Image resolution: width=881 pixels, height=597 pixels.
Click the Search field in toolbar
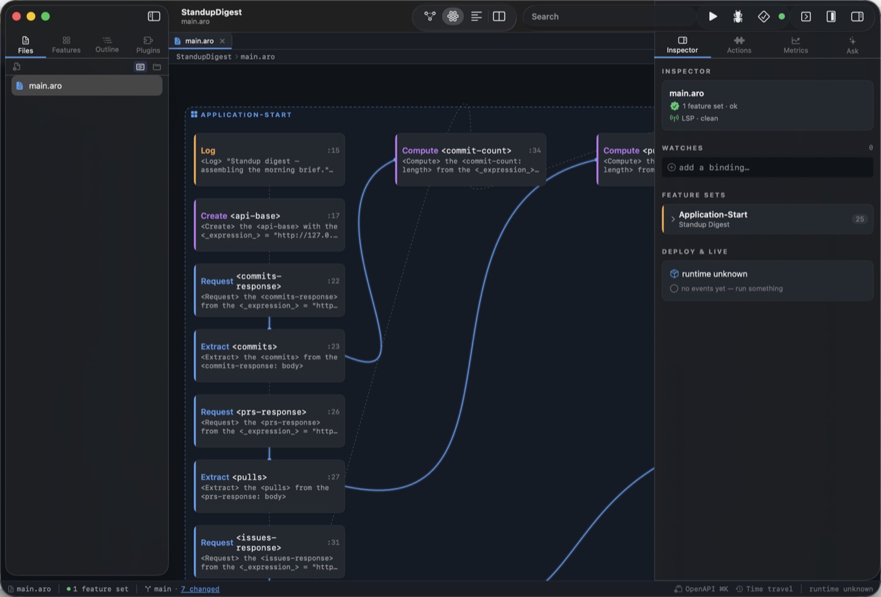609,16
